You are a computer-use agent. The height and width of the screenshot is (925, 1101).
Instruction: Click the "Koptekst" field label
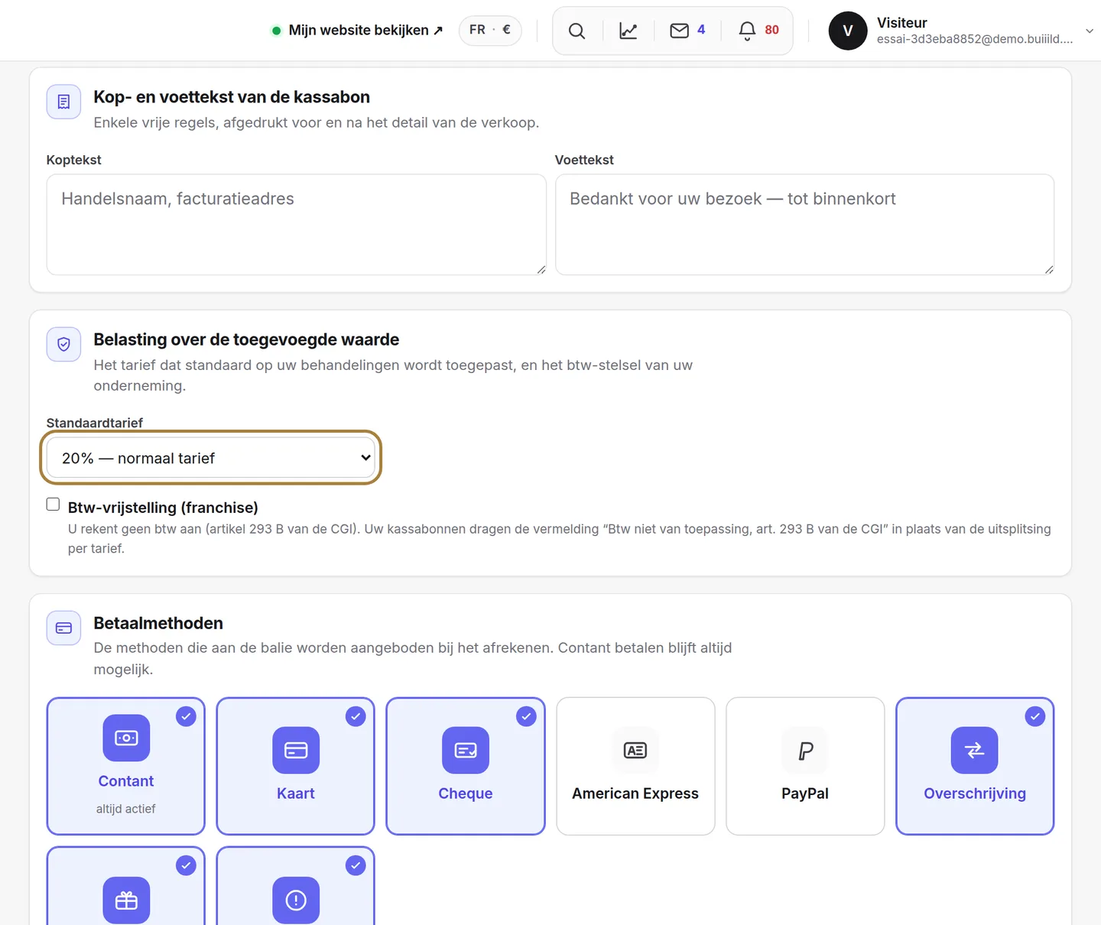73,160
